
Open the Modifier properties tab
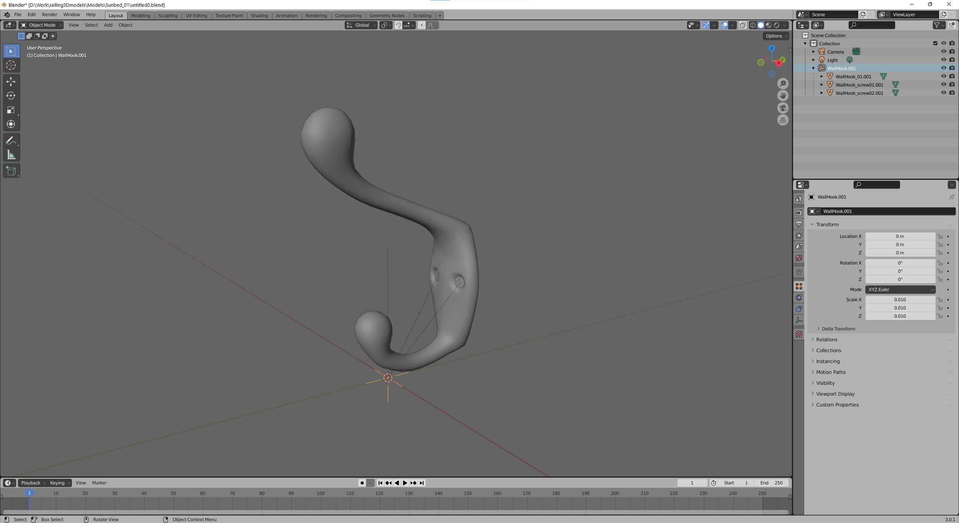coord(799,297)
